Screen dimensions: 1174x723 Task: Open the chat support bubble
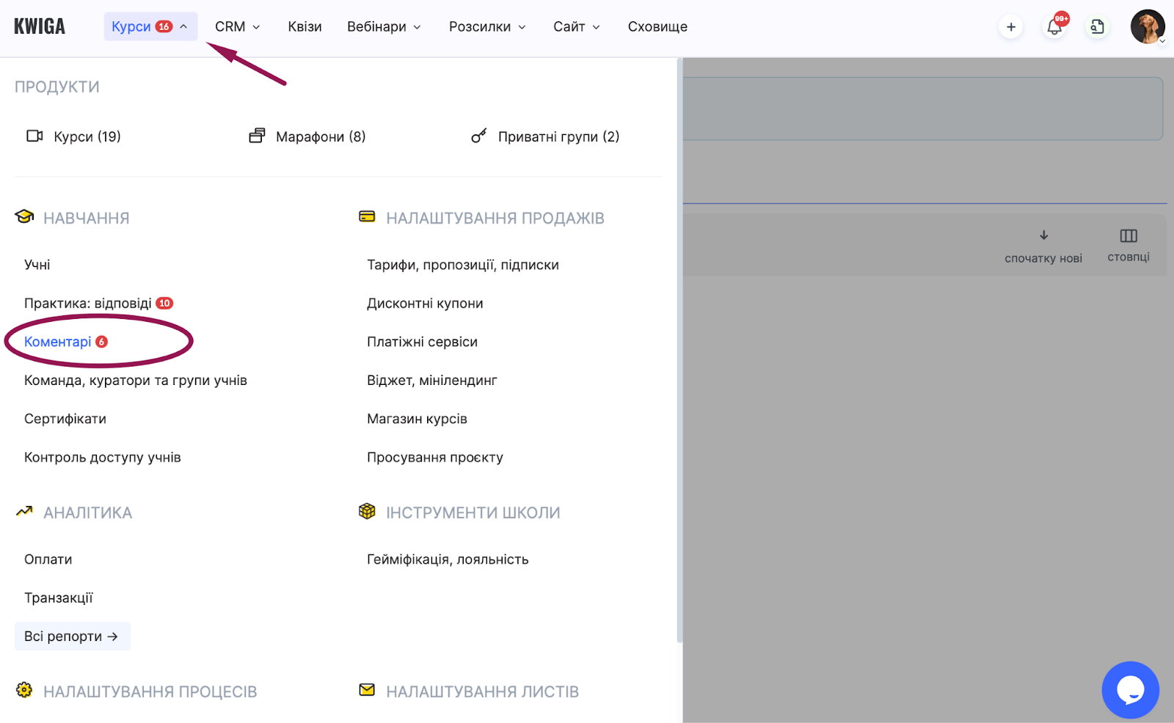1130,690
